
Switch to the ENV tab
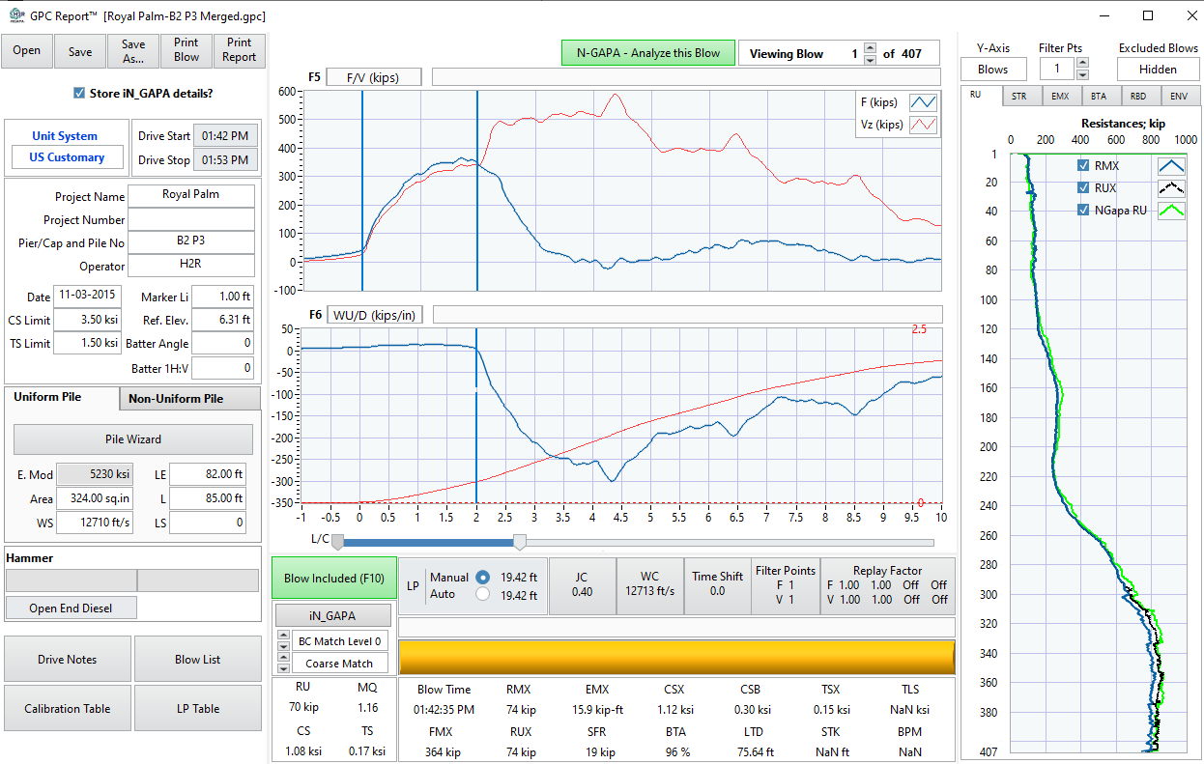tap(1179, 96)
